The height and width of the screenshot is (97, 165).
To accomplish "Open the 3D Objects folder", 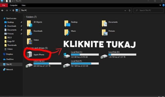I will pyautogui.click(x=35, y=24).
